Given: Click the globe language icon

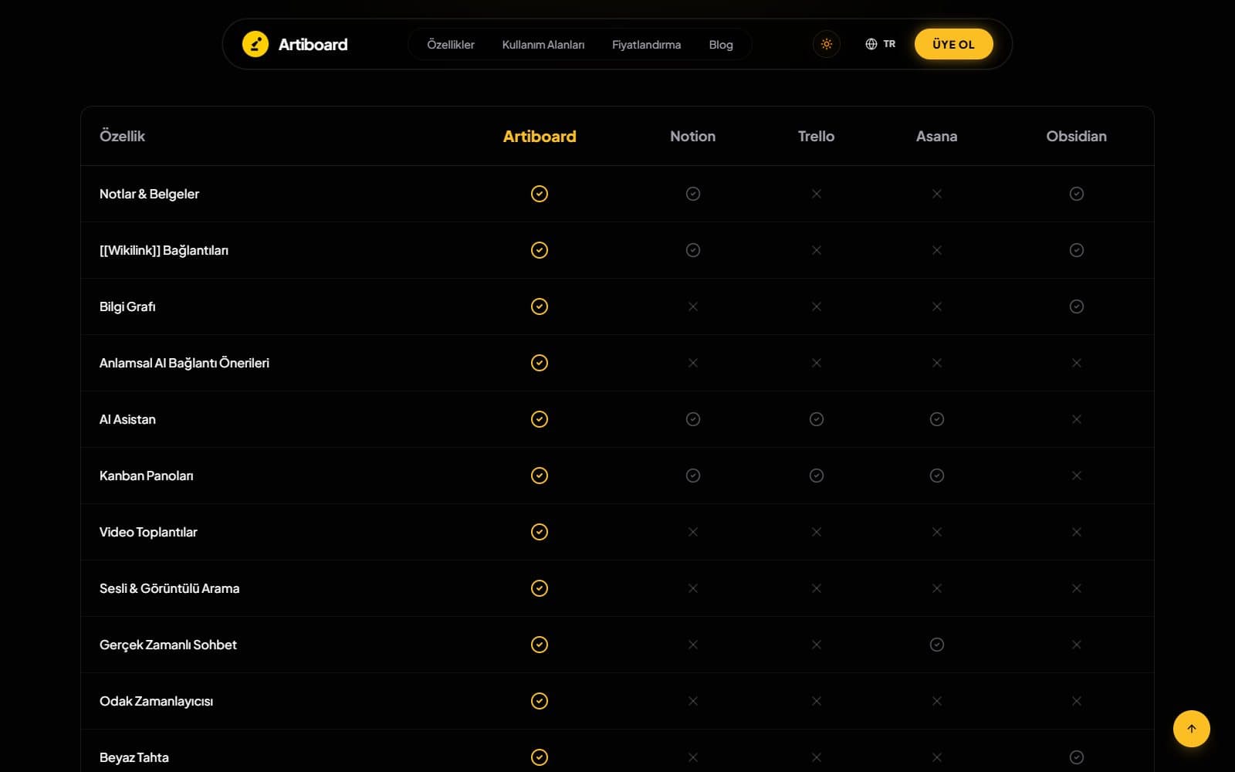Looking at the screenshot, I should [871, 44].
